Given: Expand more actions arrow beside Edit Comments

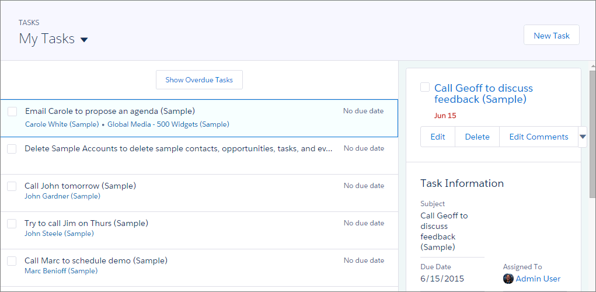Looking at the screenshot, I should [583, 137].
